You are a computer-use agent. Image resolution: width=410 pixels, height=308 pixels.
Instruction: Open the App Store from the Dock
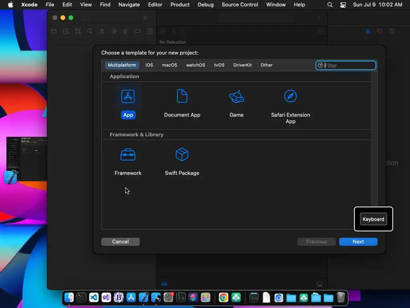point(131,298)
